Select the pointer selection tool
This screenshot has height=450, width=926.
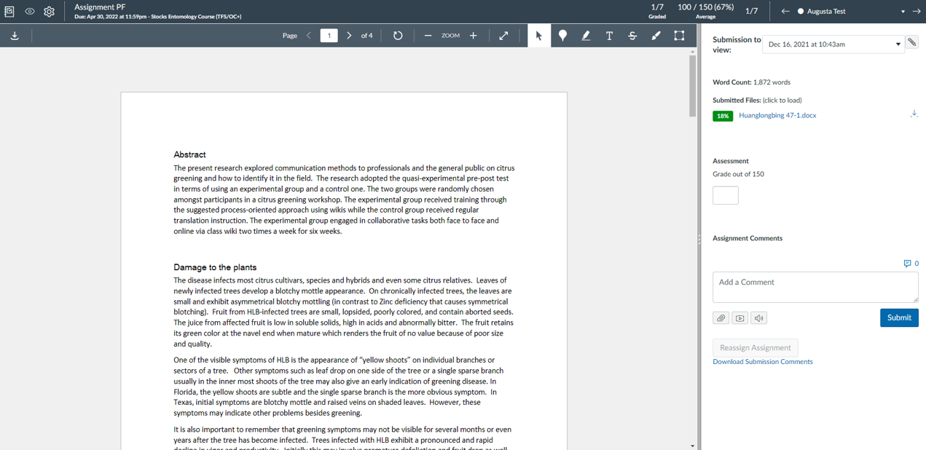539,36
